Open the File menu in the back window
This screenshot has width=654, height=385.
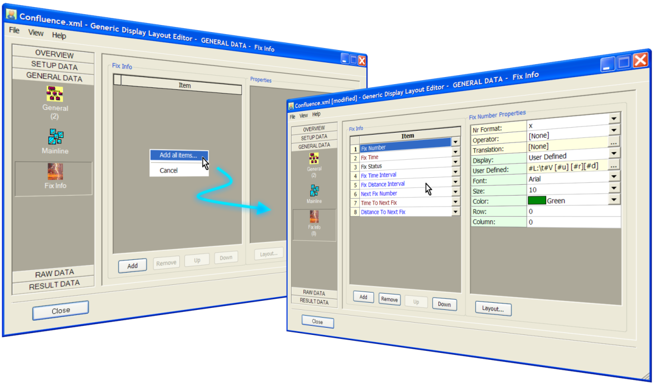point(14,31)
